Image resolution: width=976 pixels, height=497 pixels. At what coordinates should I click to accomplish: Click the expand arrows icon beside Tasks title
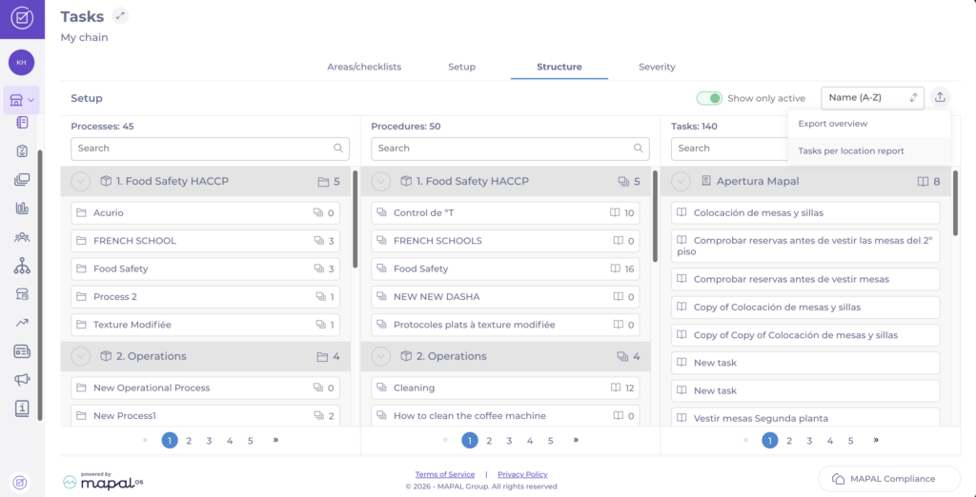pos(120,16)
